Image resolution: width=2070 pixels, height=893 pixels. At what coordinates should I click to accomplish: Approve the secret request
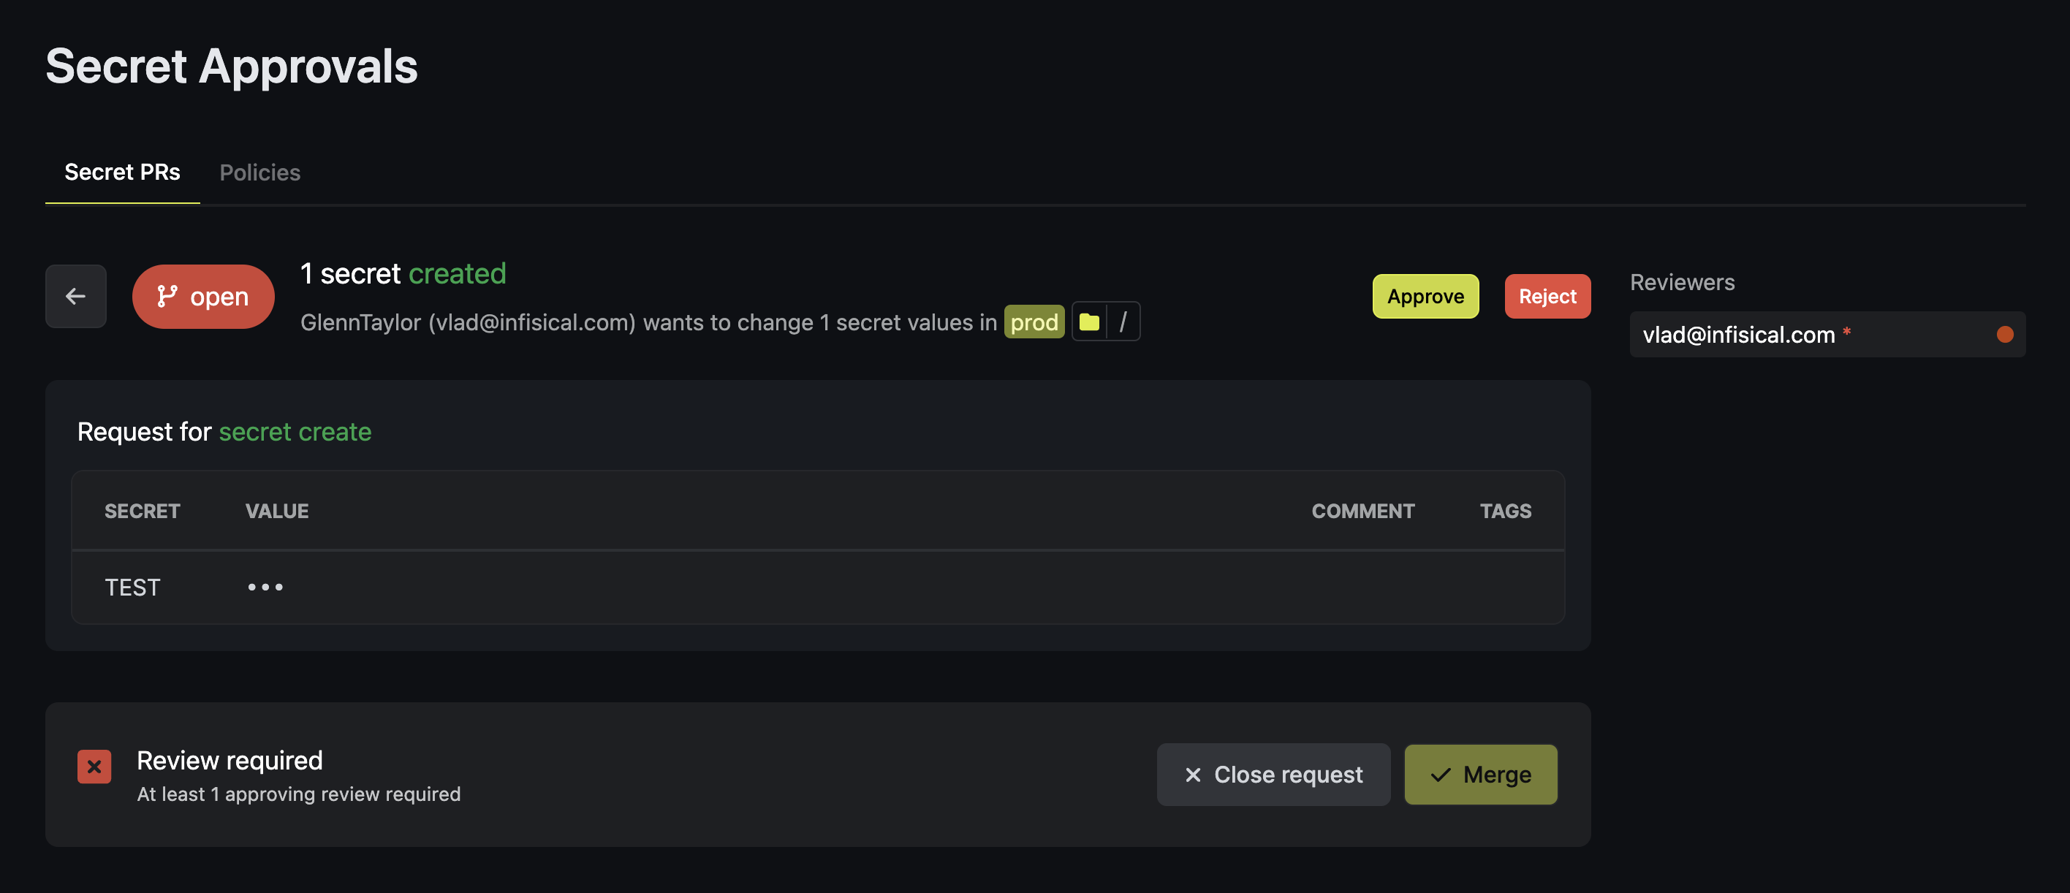click(1425, 297)
